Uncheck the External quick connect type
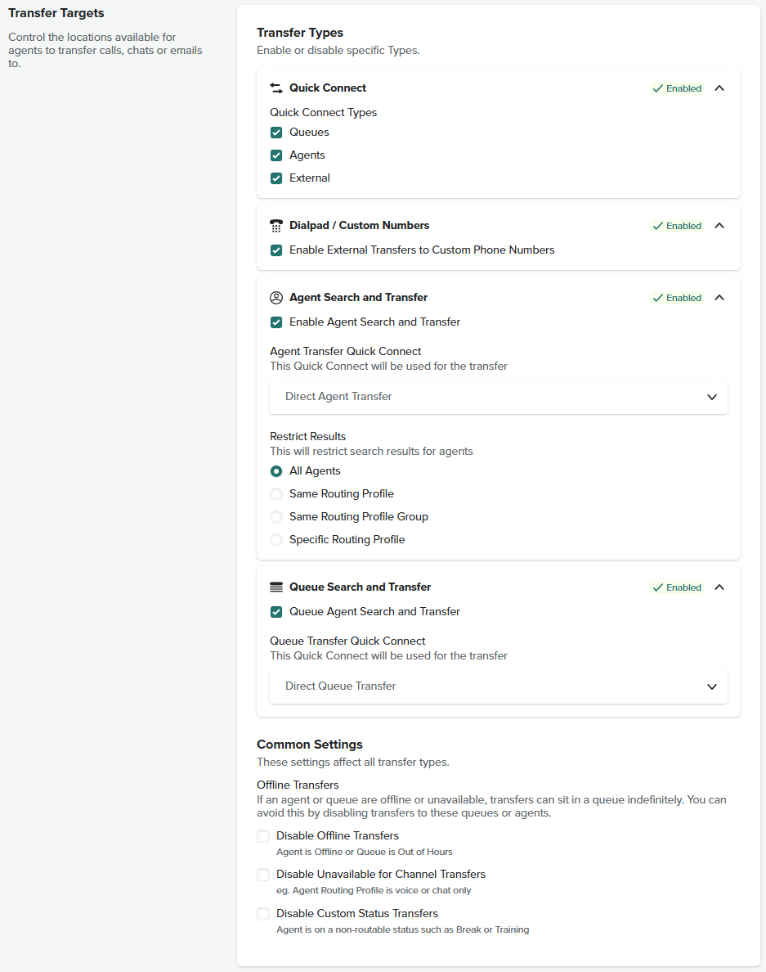Viewport: 766px width, 972px height. (x=276, y=178)
